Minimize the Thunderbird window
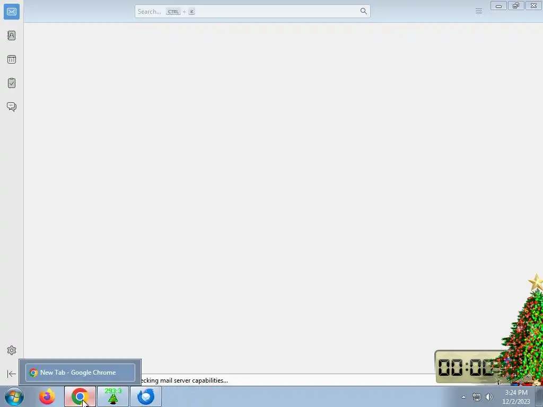Screen dimensions: 543x407 pos(498,6)
